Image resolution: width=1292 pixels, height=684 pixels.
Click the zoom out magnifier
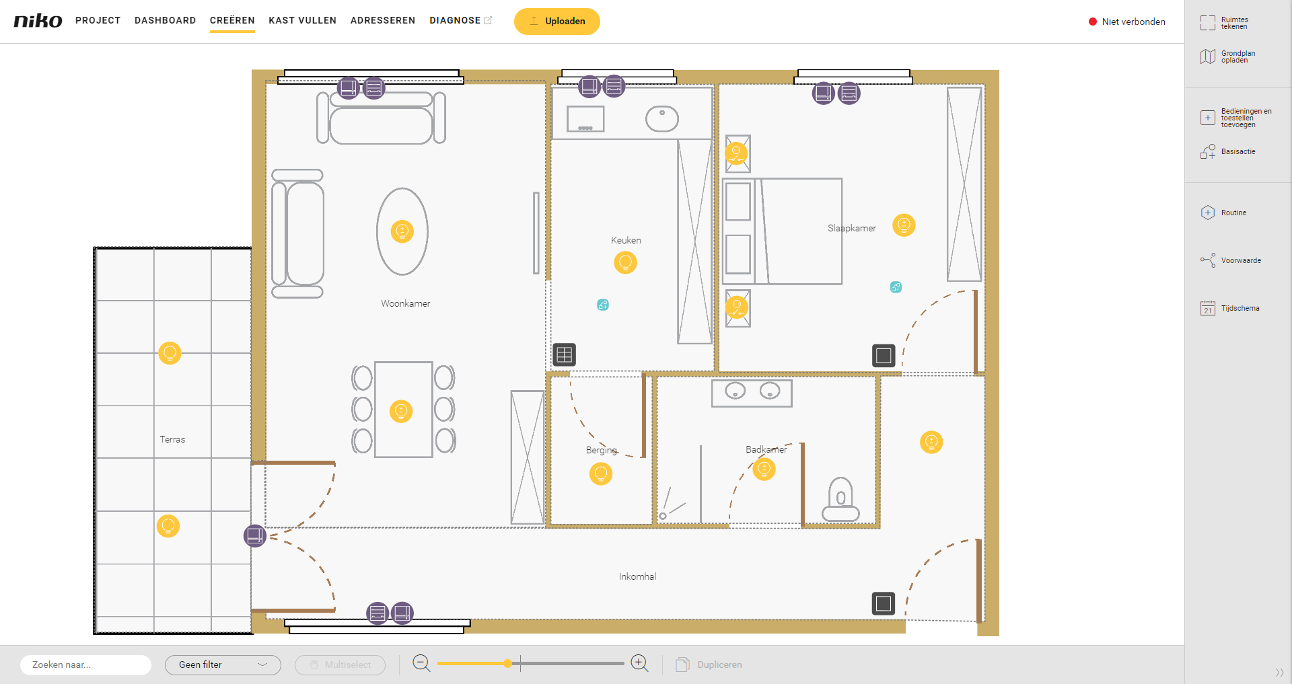click(421, 663)
